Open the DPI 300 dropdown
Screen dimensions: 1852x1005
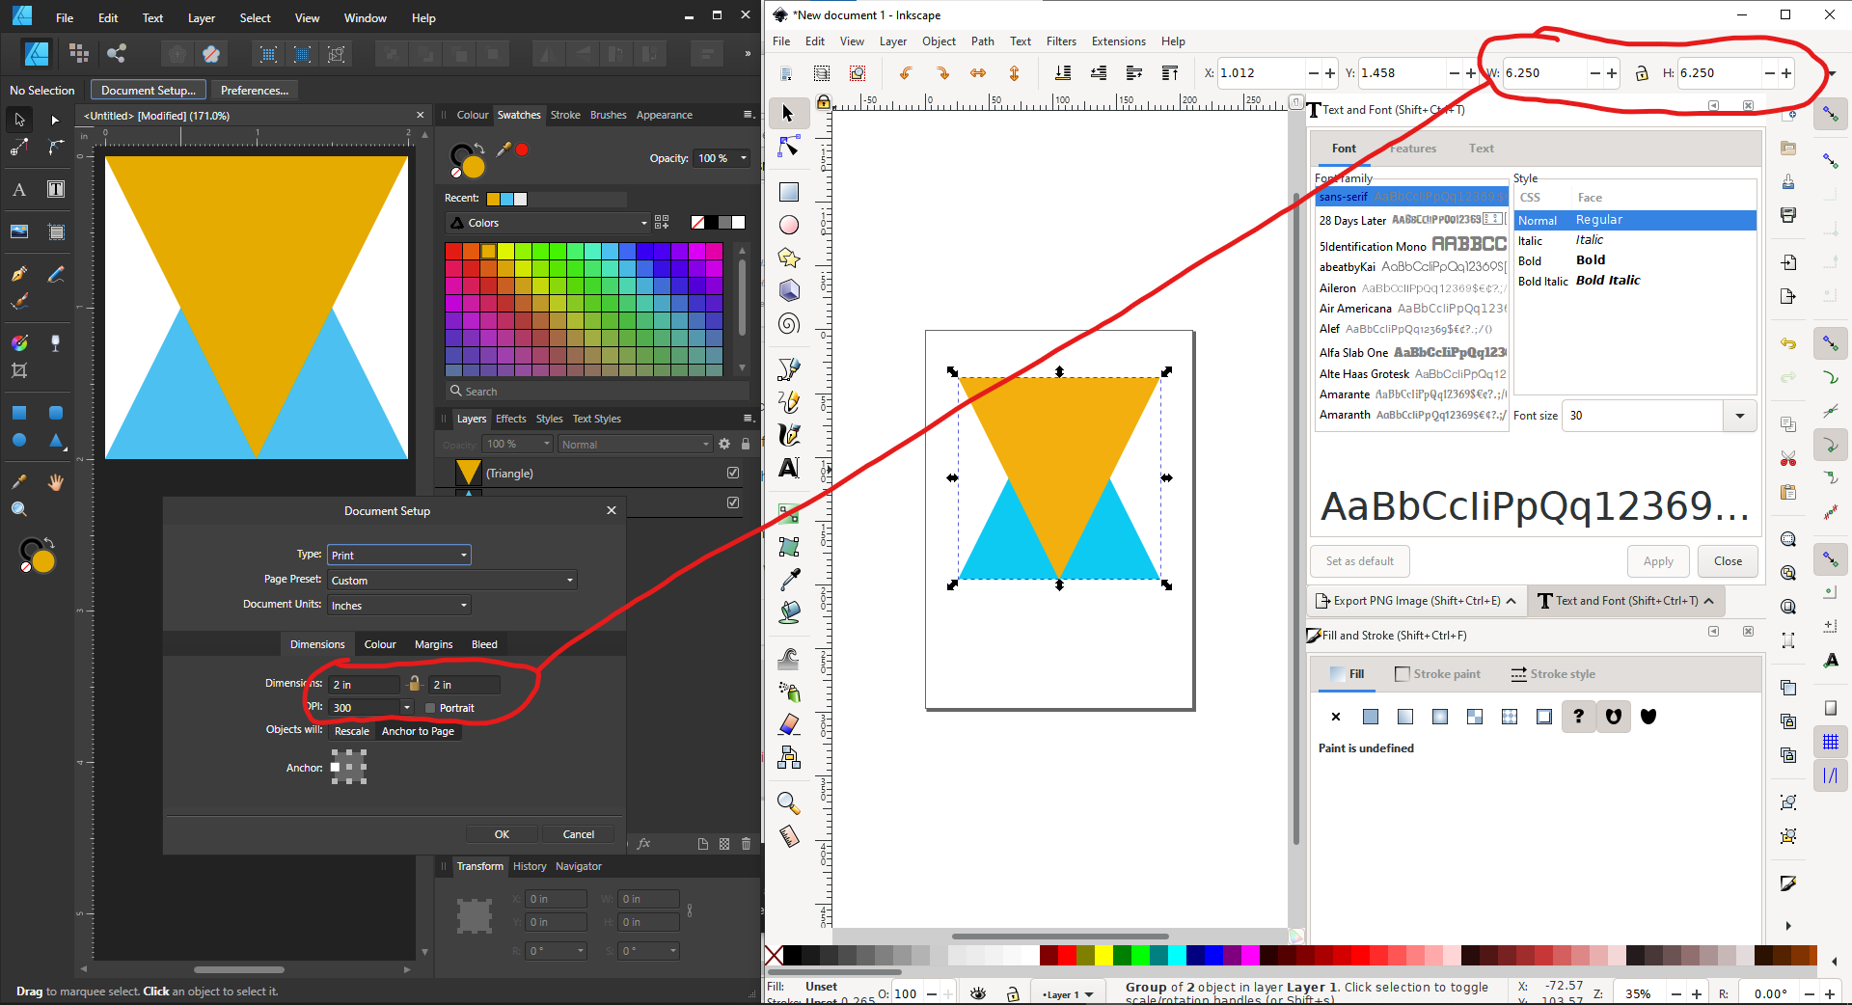[x=407, y=707]
